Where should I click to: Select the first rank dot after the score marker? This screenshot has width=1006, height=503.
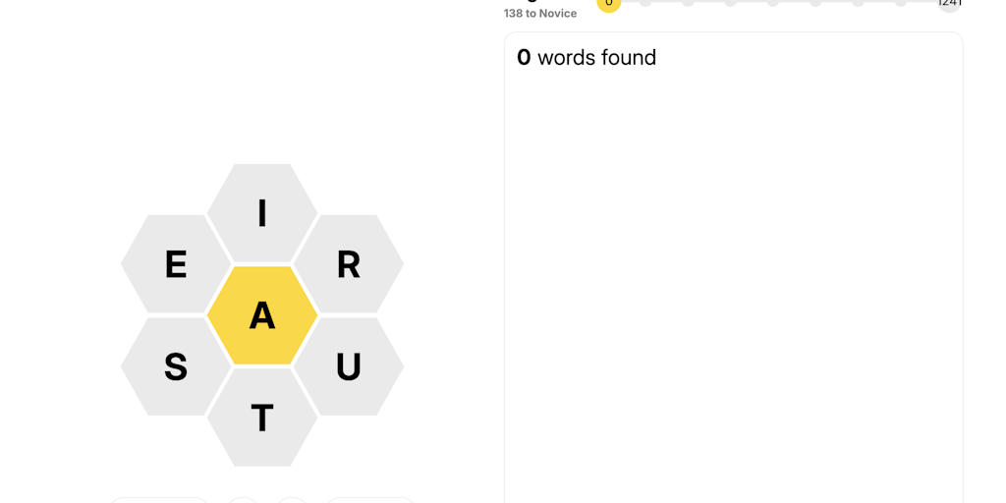pos(645,3)
